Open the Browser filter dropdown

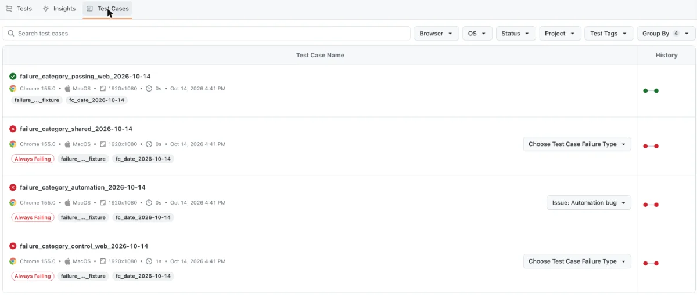436,34
